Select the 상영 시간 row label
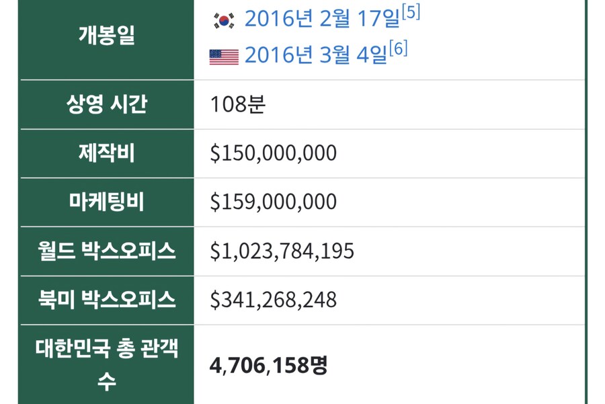This screenshot has height=404, width=605. click(107, 105)
